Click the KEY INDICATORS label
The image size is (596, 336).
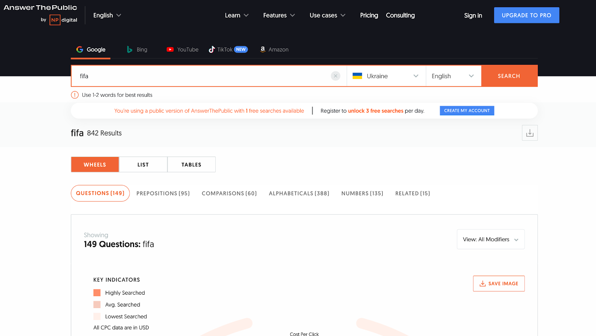117,280
